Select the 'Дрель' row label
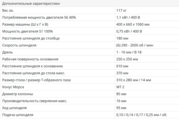This screenshot has width=179, height=119. pyautogui.click(x=7, y=52)
